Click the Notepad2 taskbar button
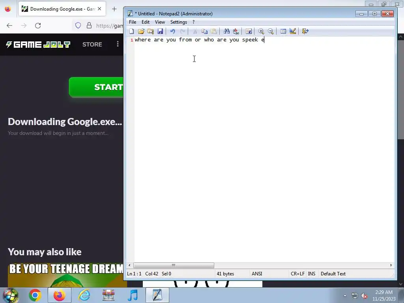This screenshot has width=404, height=303. pos(157,295)
